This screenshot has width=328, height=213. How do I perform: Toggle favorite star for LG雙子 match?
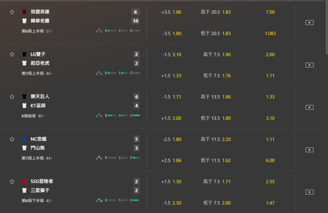[x=12, y=54]
